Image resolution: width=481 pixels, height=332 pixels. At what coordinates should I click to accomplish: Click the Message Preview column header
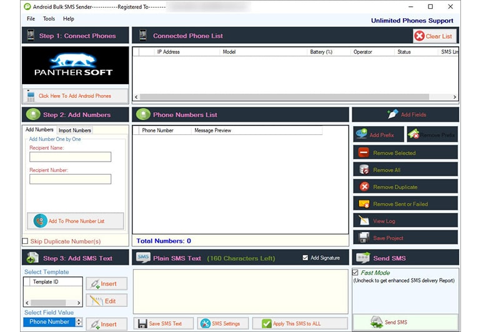click(257, 130)
